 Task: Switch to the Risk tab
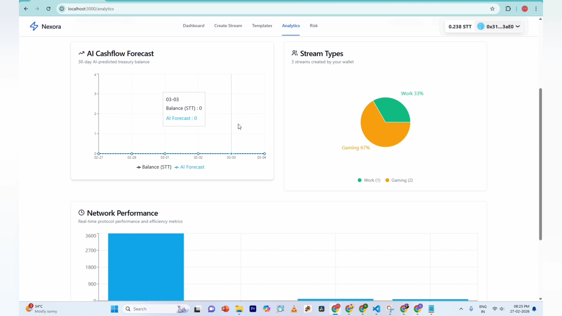[x=314, y=26]
